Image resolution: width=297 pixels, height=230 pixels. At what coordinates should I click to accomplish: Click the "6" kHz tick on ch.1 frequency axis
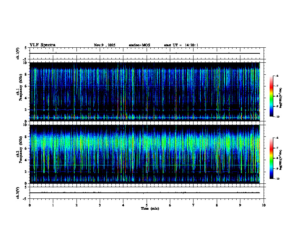[26, 86]
